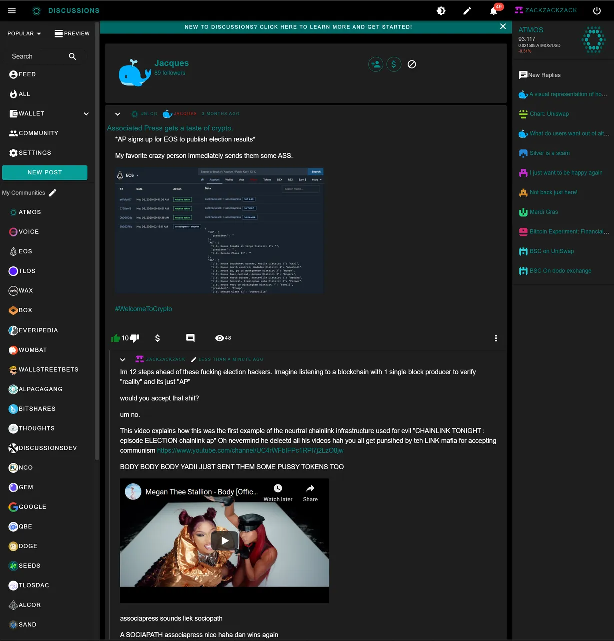The image size is (614, 641).
Task: Open WALLSTREETBETS community
Action: [x=44, y=370]
